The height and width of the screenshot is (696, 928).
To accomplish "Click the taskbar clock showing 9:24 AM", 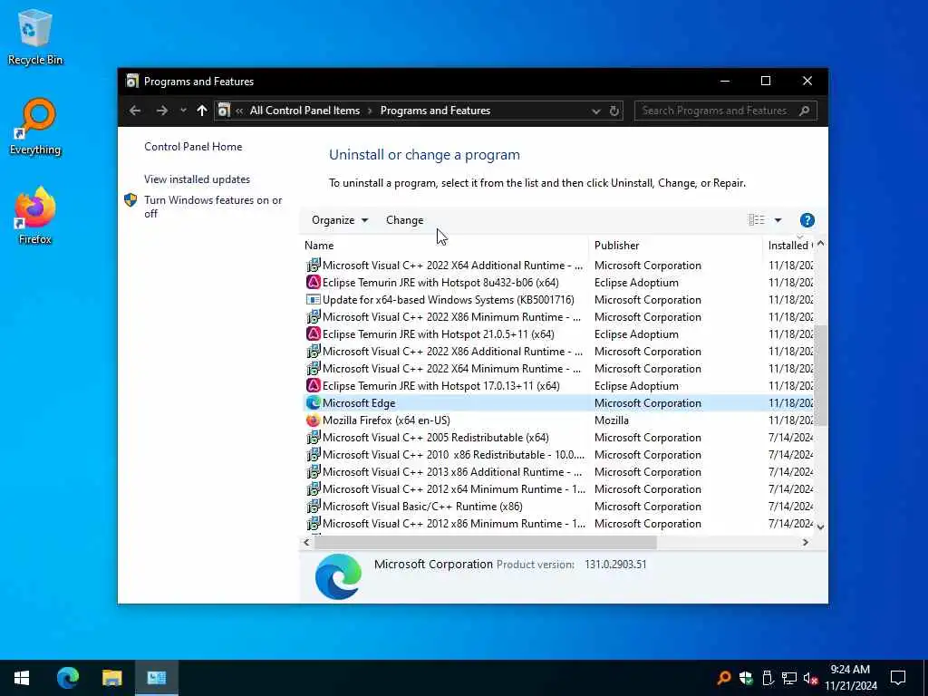I will click(850, 678).
